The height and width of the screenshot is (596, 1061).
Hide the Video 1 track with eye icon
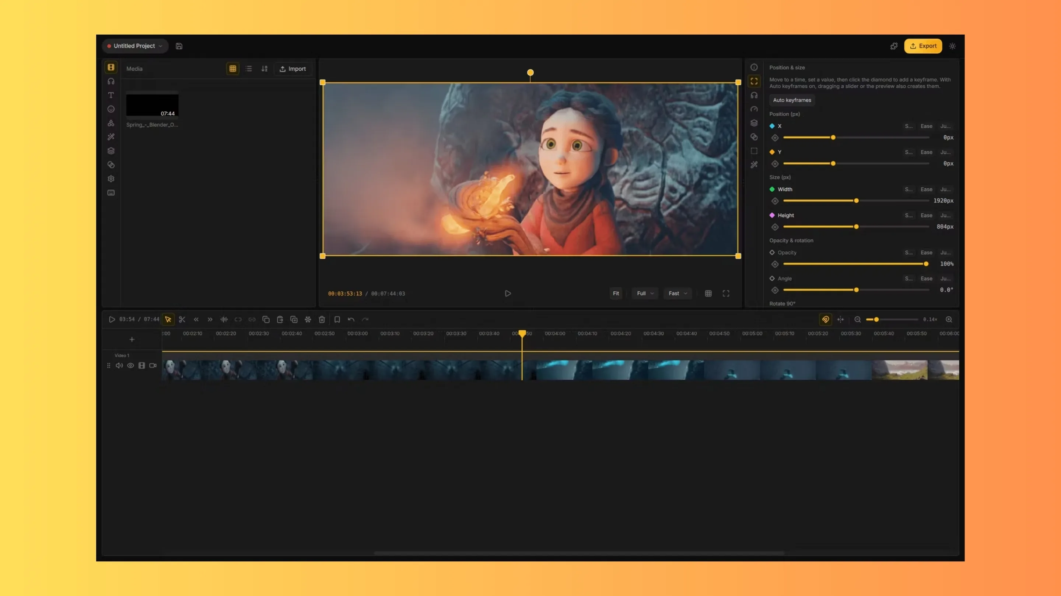point(130,365)
